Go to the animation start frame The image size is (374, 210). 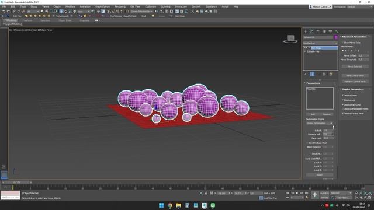(288, 193)
